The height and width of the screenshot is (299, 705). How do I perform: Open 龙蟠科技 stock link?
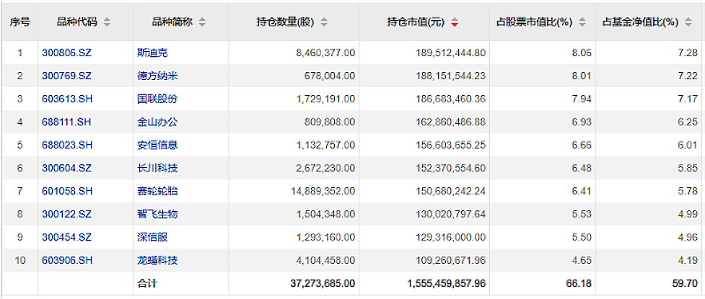[157, 260]
